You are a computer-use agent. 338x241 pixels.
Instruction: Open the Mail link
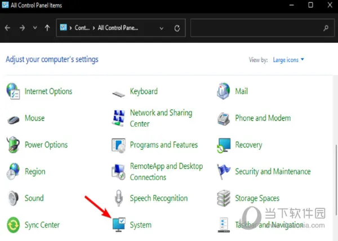(x=242, y=91)
